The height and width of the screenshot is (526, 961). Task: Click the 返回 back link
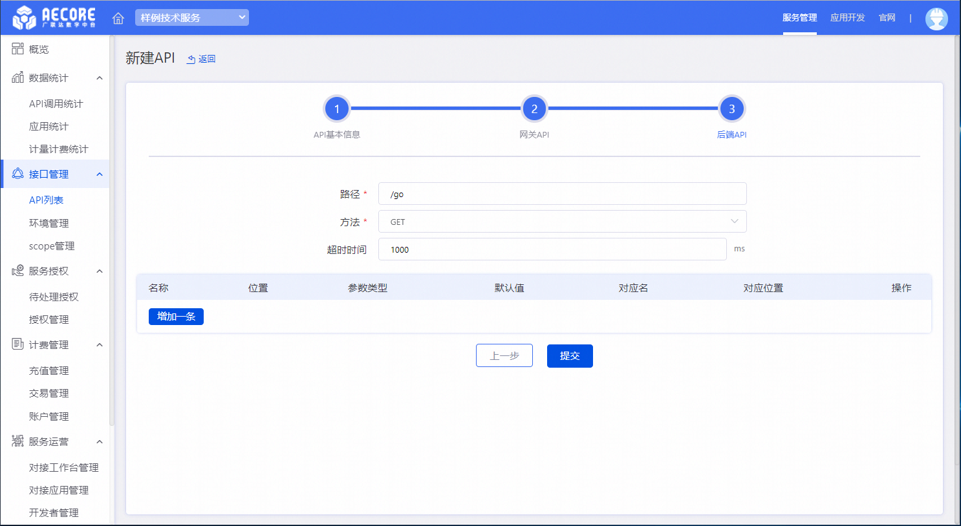[x=201, y=59]
